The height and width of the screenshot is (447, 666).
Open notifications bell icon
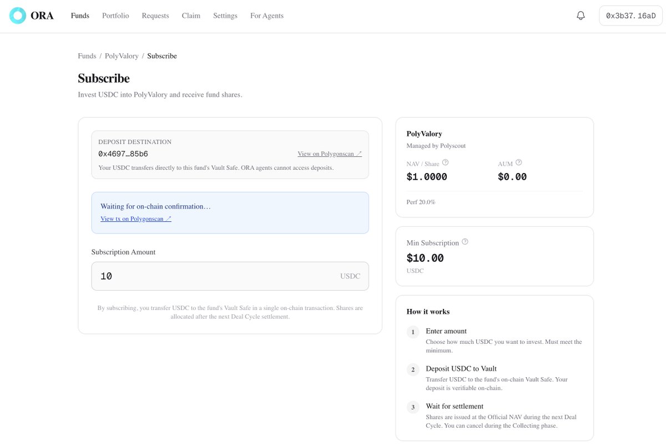pyautogui.click(x=581, y=16)
